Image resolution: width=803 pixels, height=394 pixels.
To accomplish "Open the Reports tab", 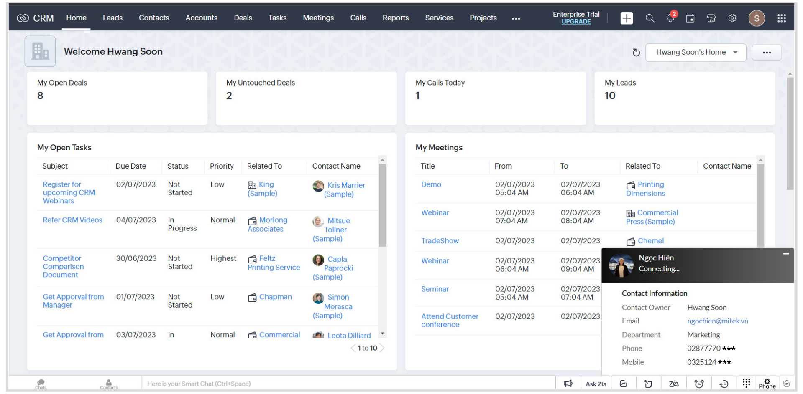I will (395, 18).
